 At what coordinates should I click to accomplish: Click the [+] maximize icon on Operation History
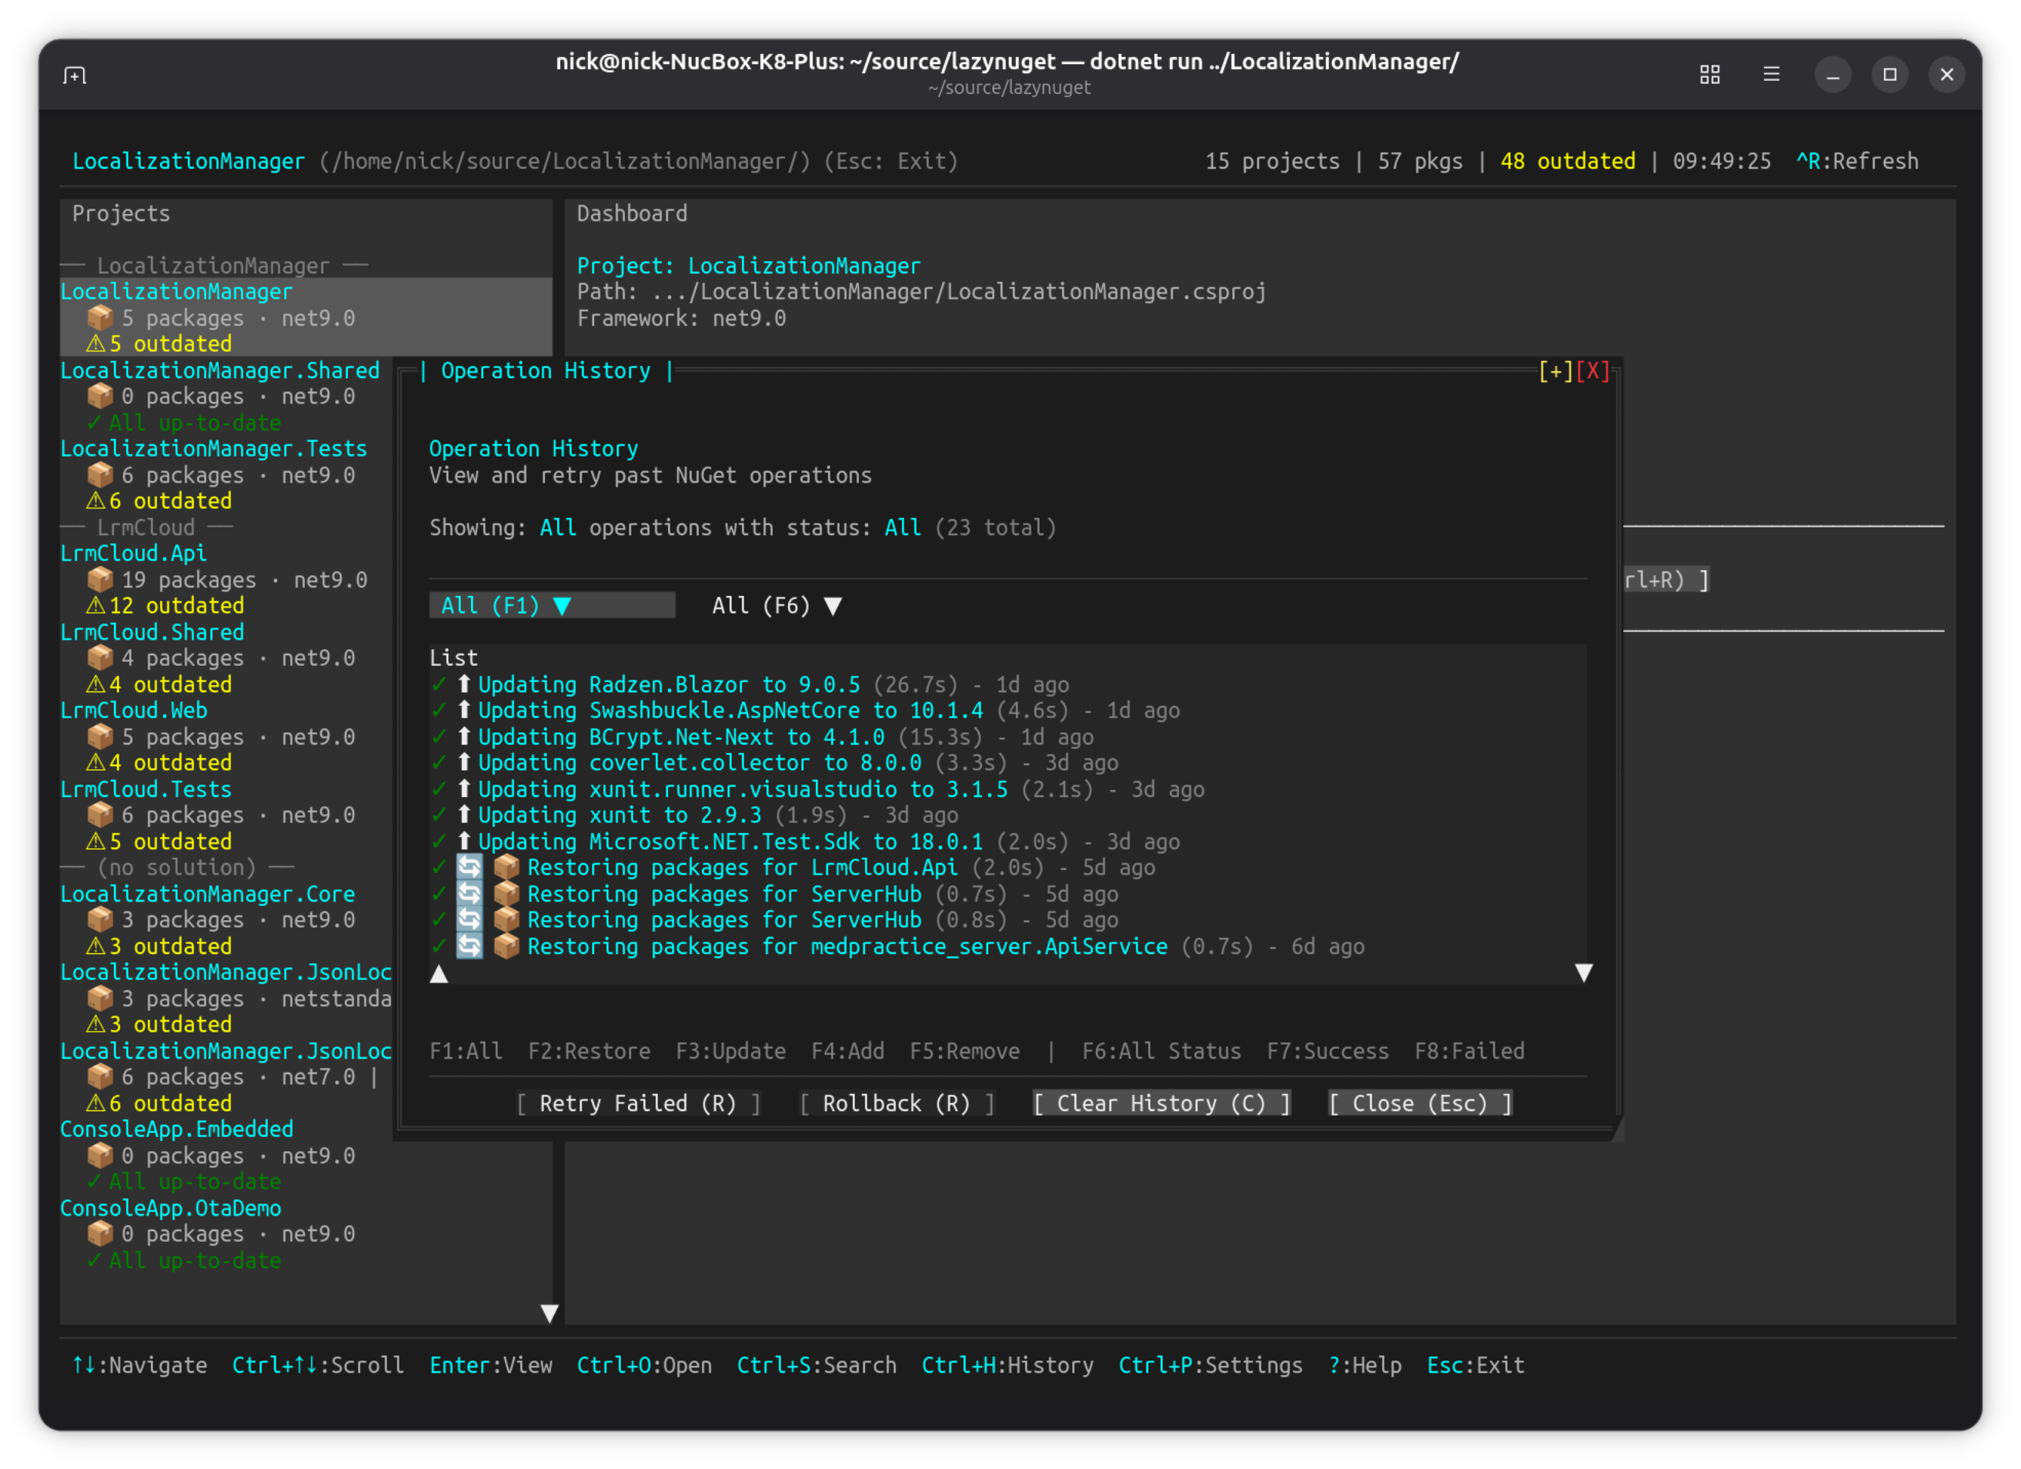click(1555, 372)
